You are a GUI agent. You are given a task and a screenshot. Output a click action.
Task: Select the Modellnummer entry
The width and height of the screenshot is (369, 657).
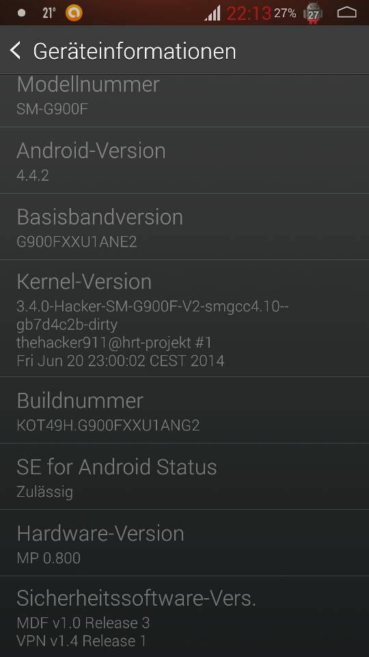[184, 101]
